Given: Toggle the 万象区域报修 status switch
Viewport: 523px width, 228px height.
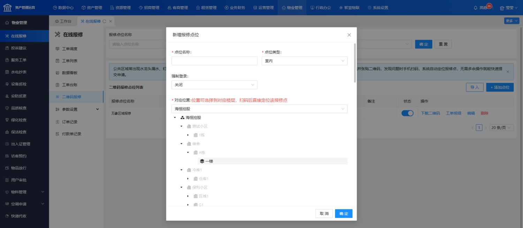Looking at the screenshot, I should pyautogui.click(x=407, y=113).
